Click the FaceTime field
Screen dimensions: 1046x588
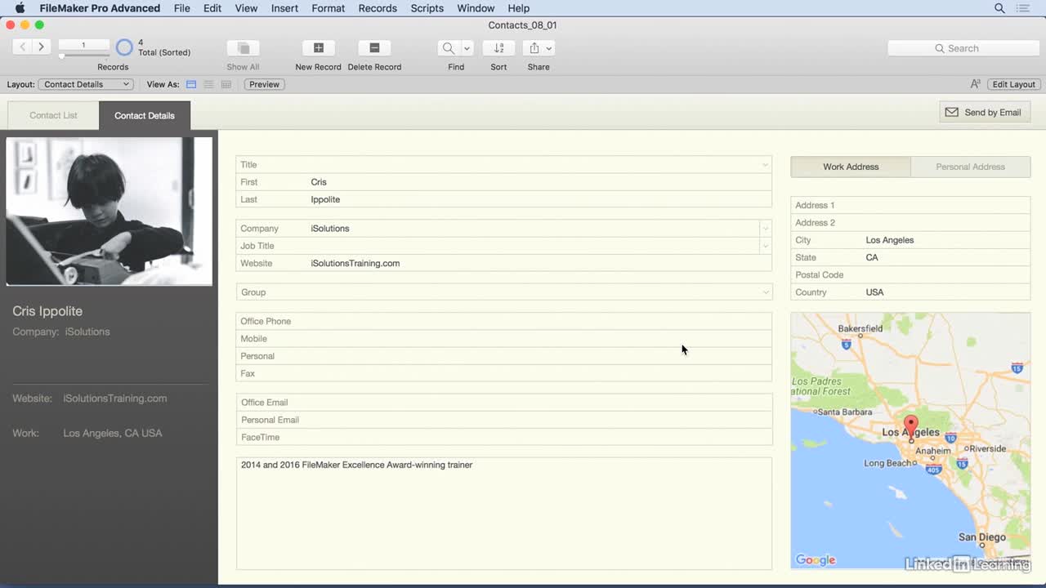503,437
